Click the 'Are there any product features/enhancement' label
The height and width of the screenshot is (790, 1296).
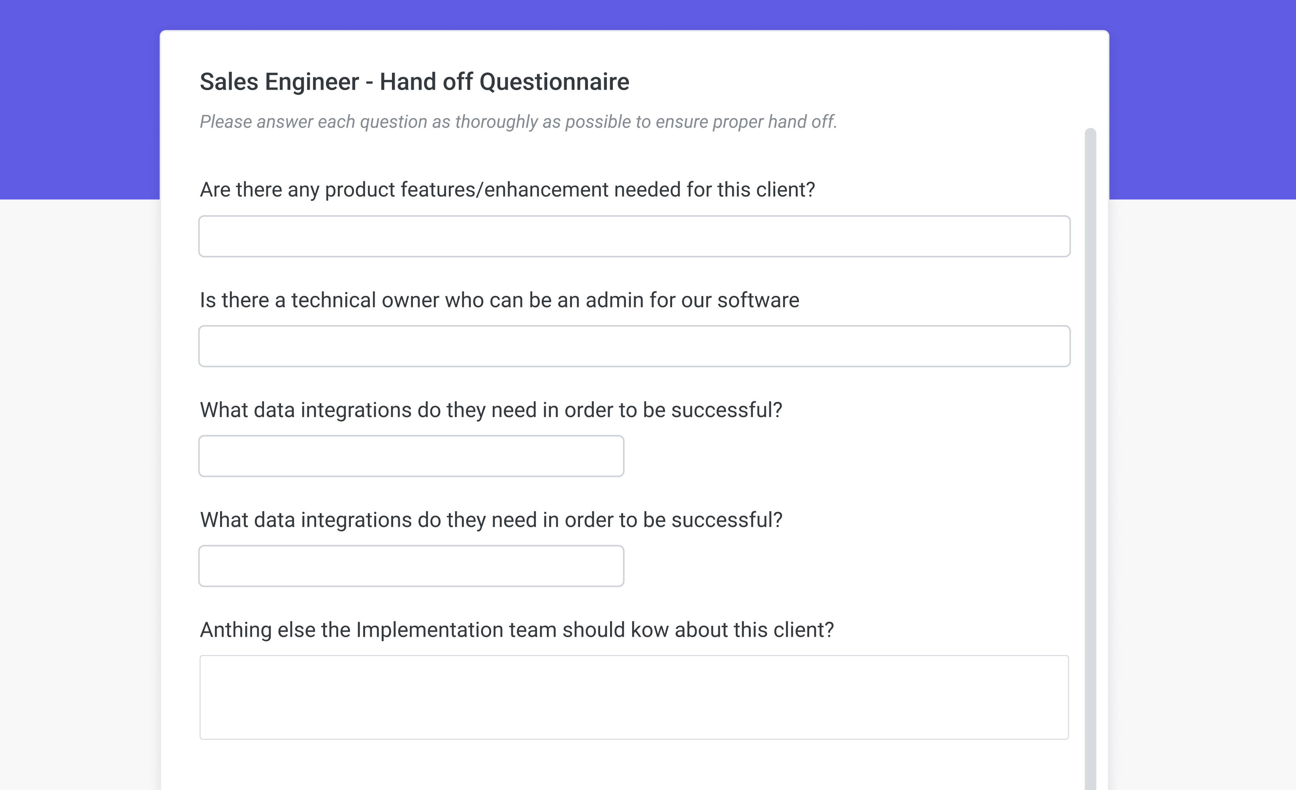[507, 189]
